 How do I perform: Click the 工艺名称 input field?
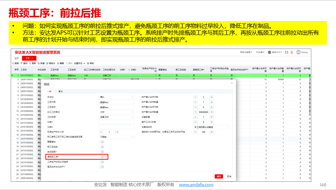tap(117, 107)
